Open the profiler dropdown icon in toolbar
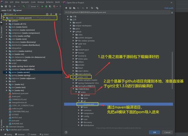The image size is (188, 136). [x=55, y=6]
